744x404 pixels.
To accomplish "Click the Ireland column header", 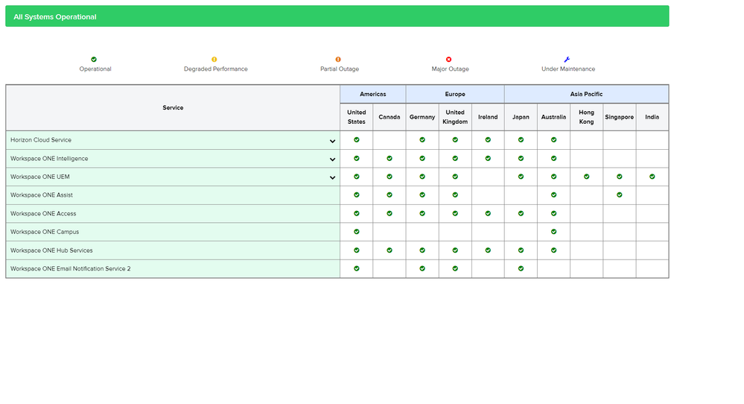I will pyautogui.click(x=488, y=117).
